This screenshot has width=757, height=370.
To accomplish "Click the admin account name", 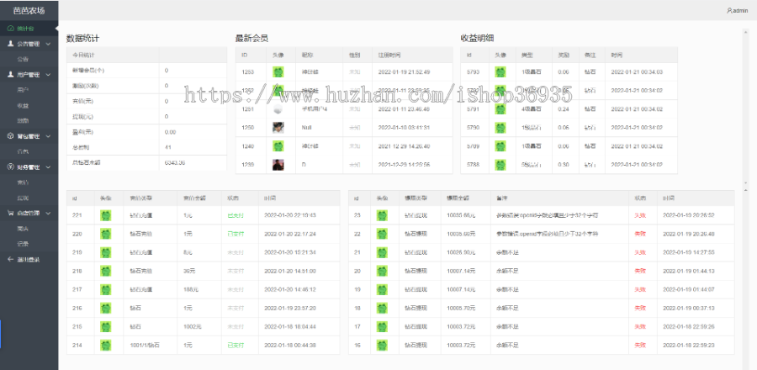I will tap(740, 11).
